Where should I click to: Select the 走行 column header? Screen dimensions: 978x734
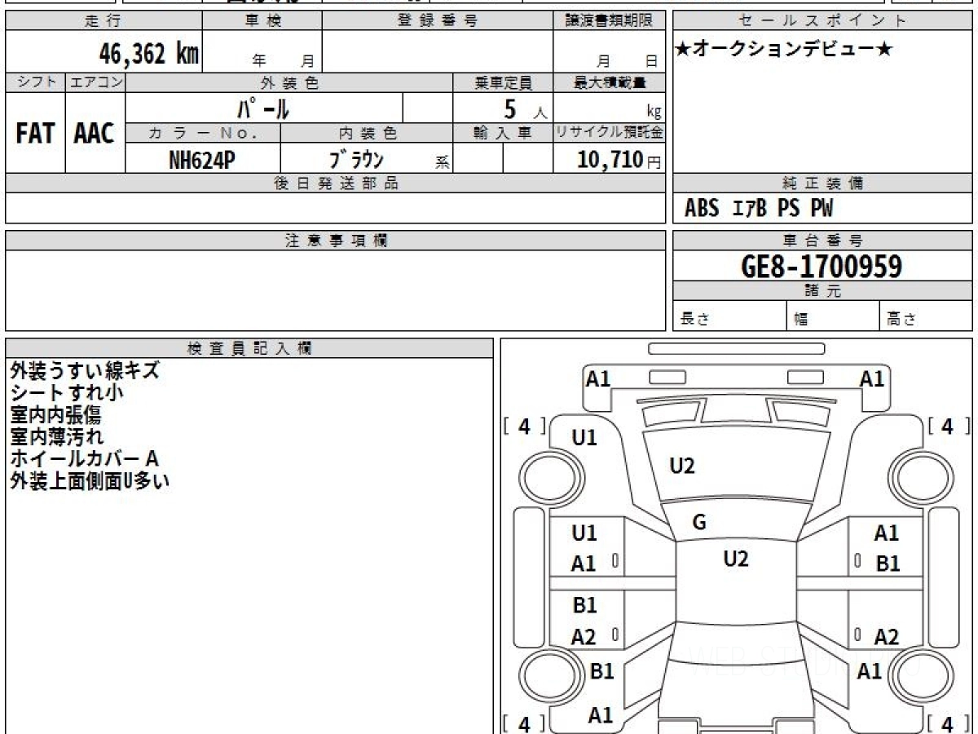[x=104, y=21]
